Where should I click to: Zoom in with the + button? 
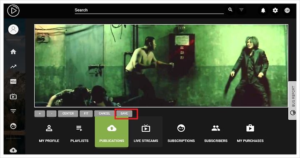pyautogui.click(x=40, y=113)
